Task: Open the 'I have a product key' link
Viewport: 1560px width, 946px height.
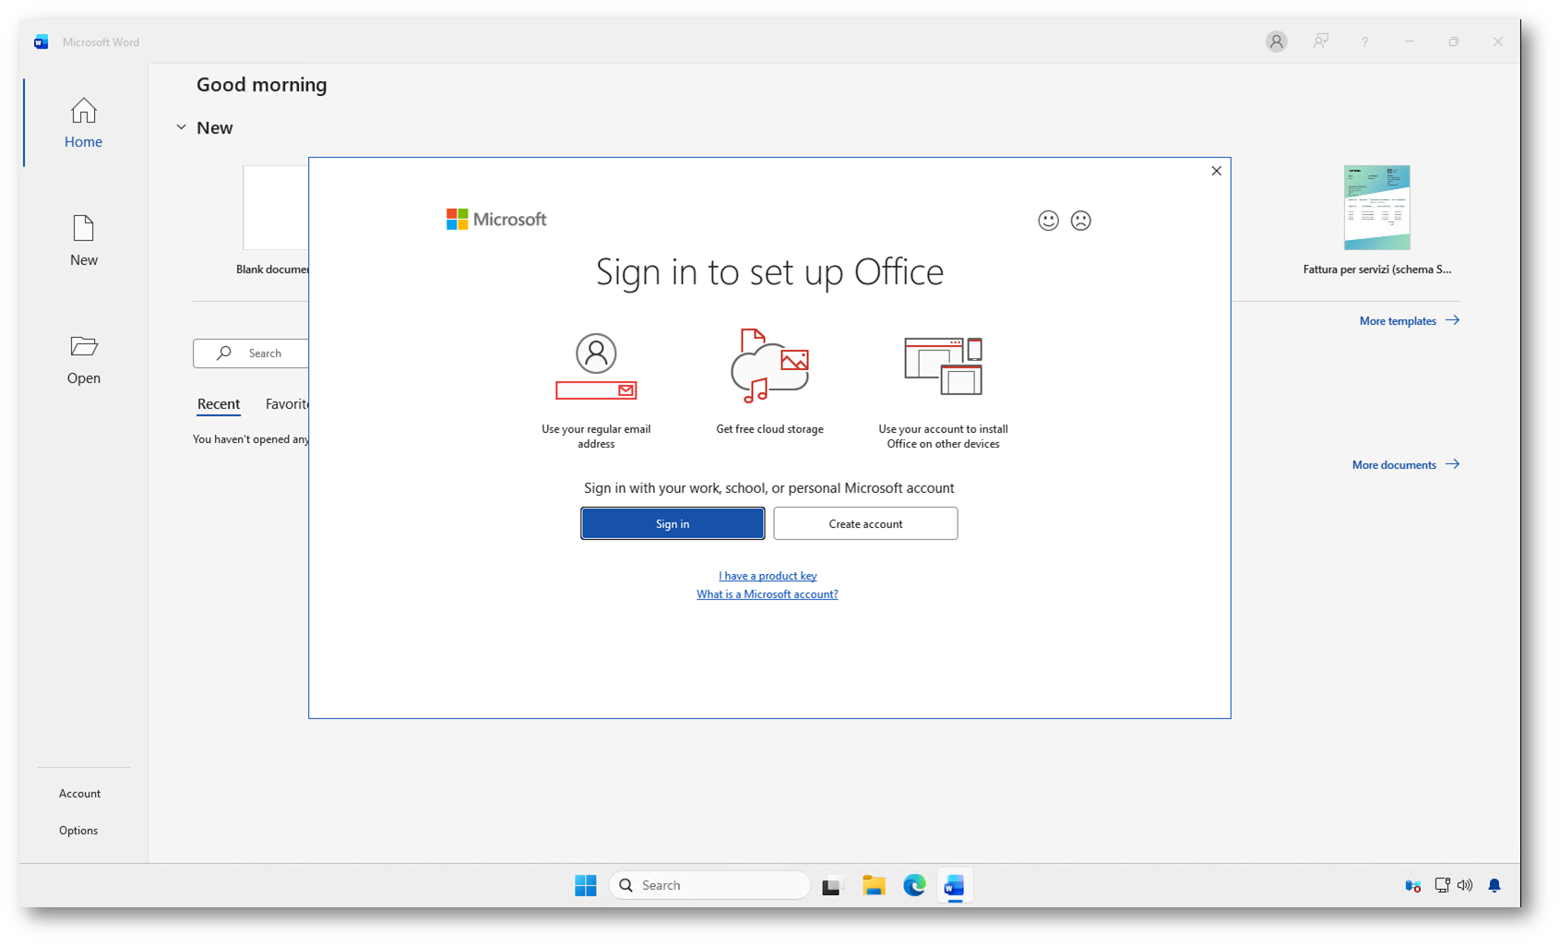Action: [x=768, y=576]
